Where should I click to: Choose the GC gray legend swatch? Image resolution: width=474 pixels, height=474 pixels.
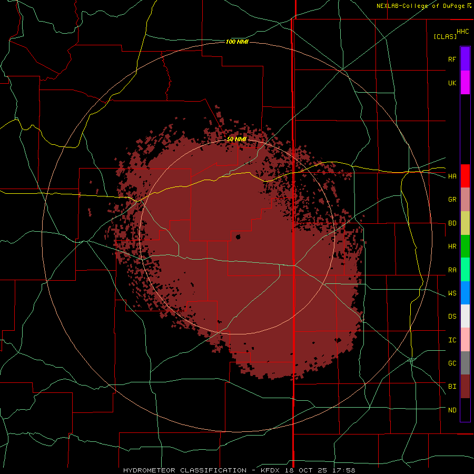[465, 363]
